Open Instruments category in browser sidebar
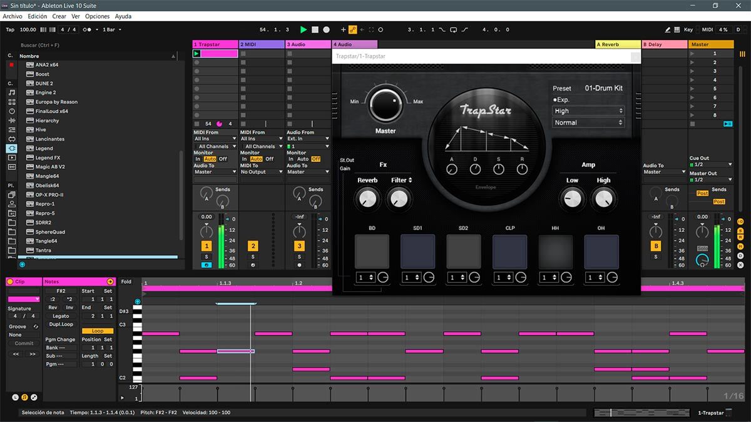This screenshot has height=422, width=751. pyautogui.click(x=12, y=111)
